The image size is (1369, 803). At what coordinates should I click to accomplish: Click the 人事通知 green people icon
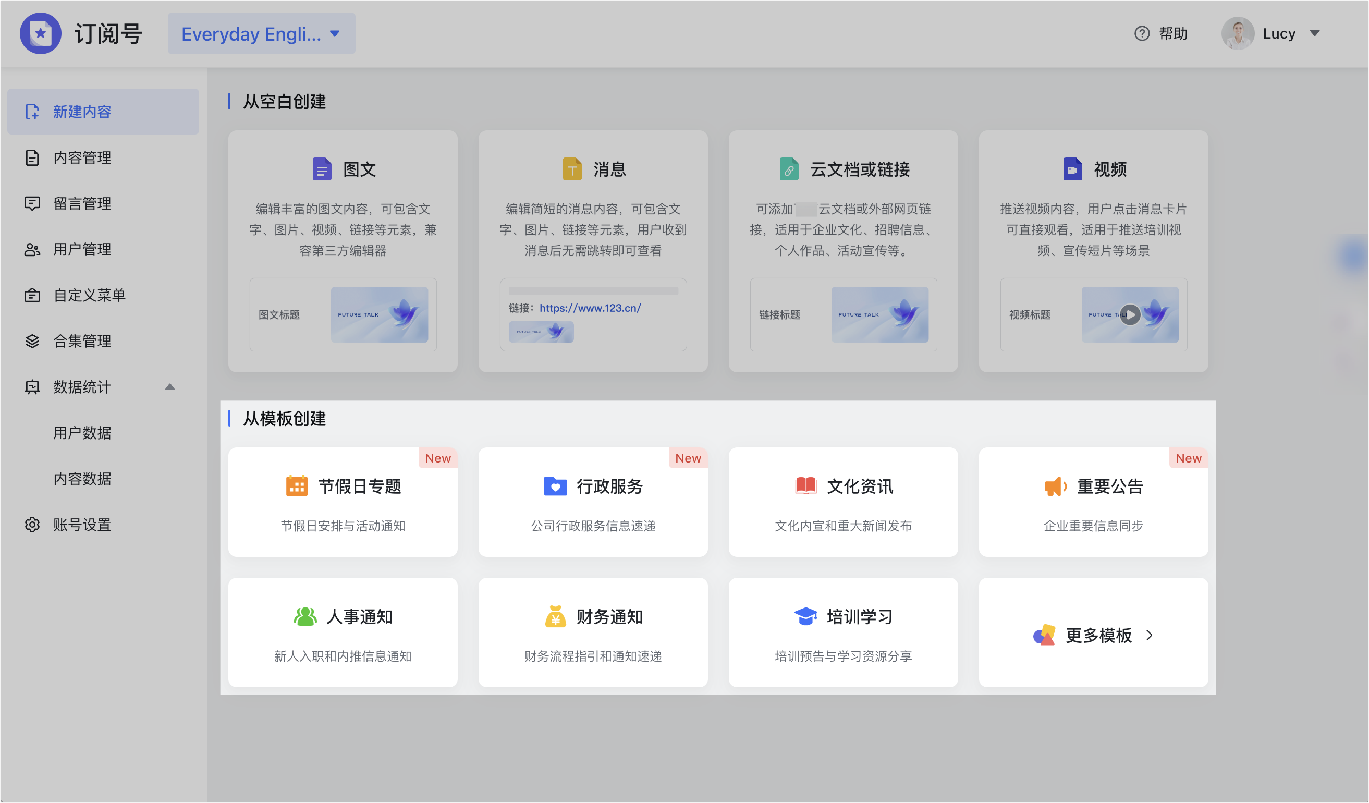click(x=305, y=617)
